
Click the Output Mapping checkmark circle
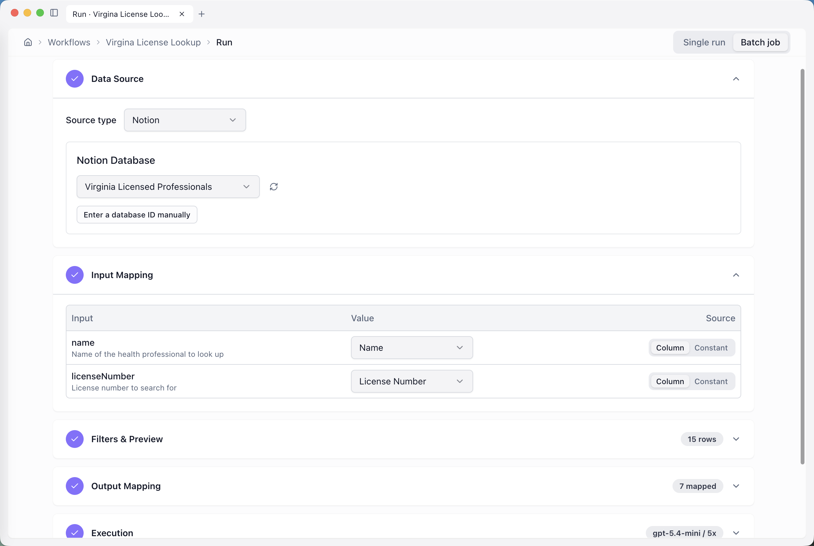tap(75, 486)
